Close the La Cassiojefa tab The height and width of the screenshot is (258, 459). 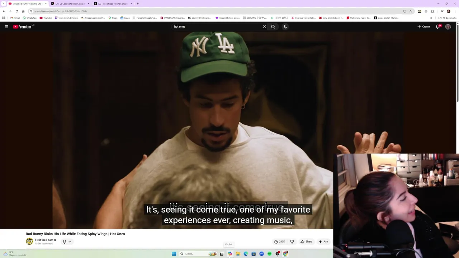click(89, 4)
